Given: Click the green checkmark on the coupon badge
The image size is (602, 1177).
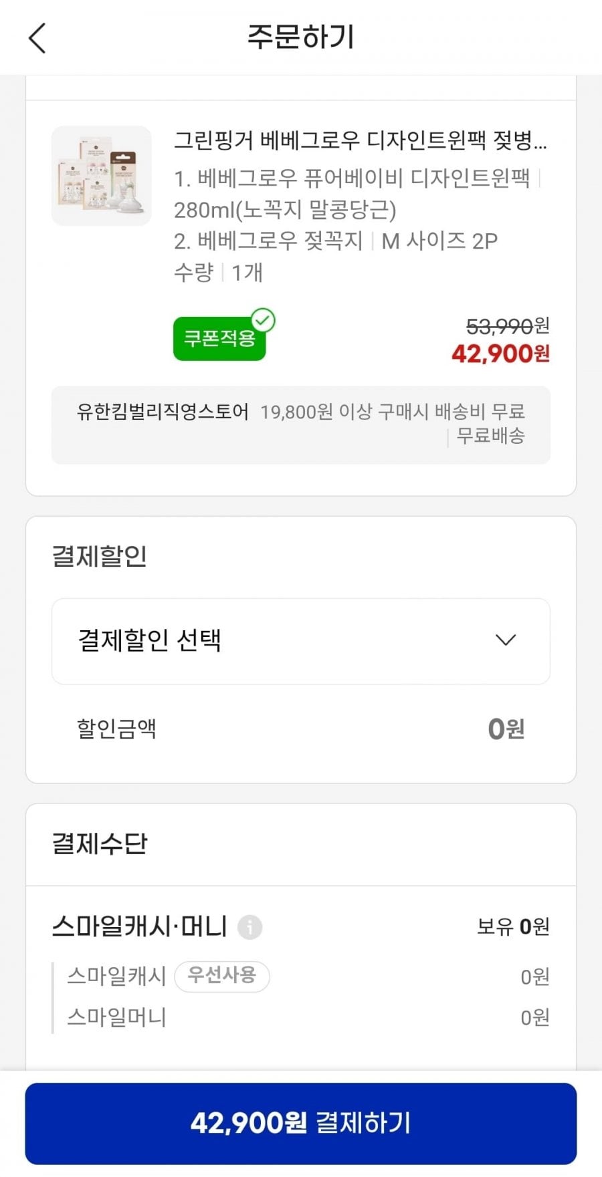Looking at the screenshot, I should pos(263,320).
